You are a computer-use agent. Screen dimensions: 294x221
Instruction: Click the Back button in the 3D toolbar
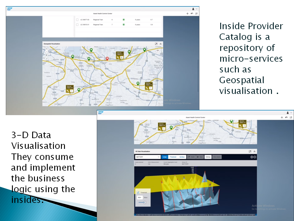tap(200, 157)
